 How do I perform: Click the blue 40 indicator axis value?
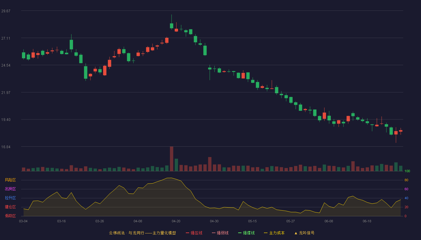point(406,198)
